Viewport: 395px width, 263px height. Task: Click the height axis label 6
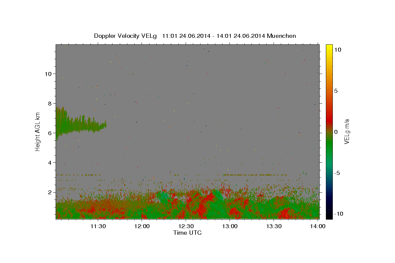coord(50,133)
